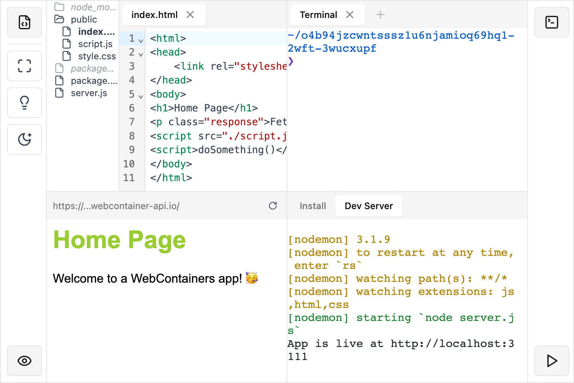
Task: Open the non-italic package file below it
Action: 94,80
